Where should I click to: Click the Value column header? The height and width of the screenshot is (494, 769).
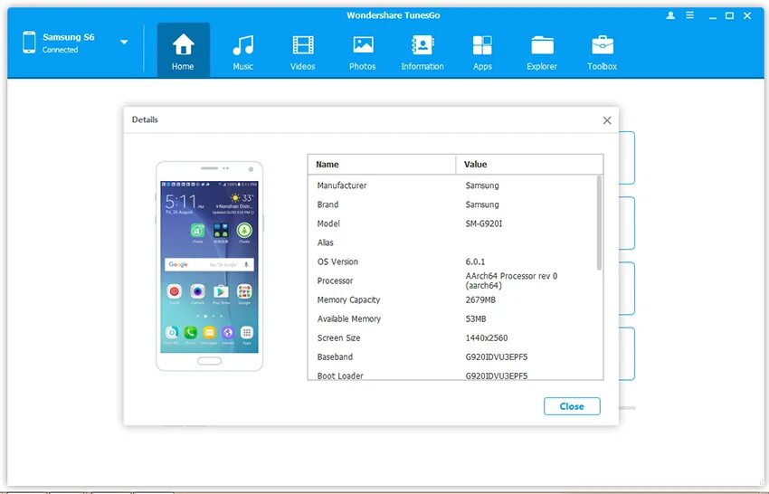529,165
